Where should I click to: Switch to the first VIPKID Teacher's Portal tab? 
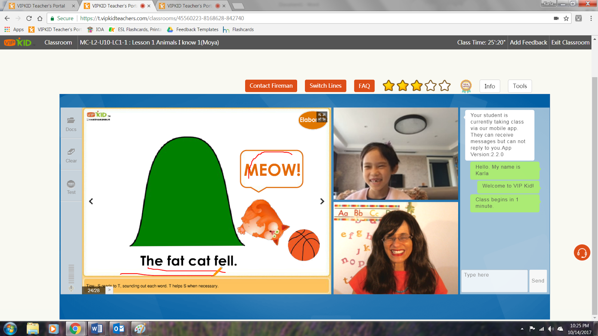click(x=41, y=6)
